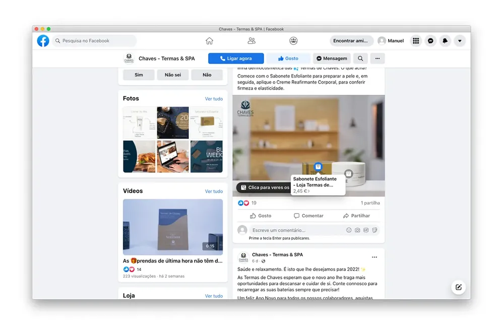The height and width of the screenshot is (336, 504).
Task: Open Sabonete Esfoliante product tooltip card
Action: click(318, 185)
